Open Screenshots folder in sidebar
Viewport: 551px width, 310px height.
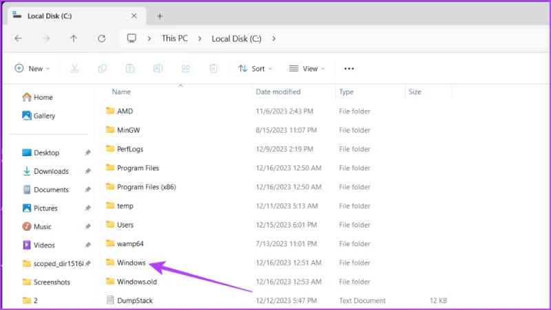tap(46, 282)
